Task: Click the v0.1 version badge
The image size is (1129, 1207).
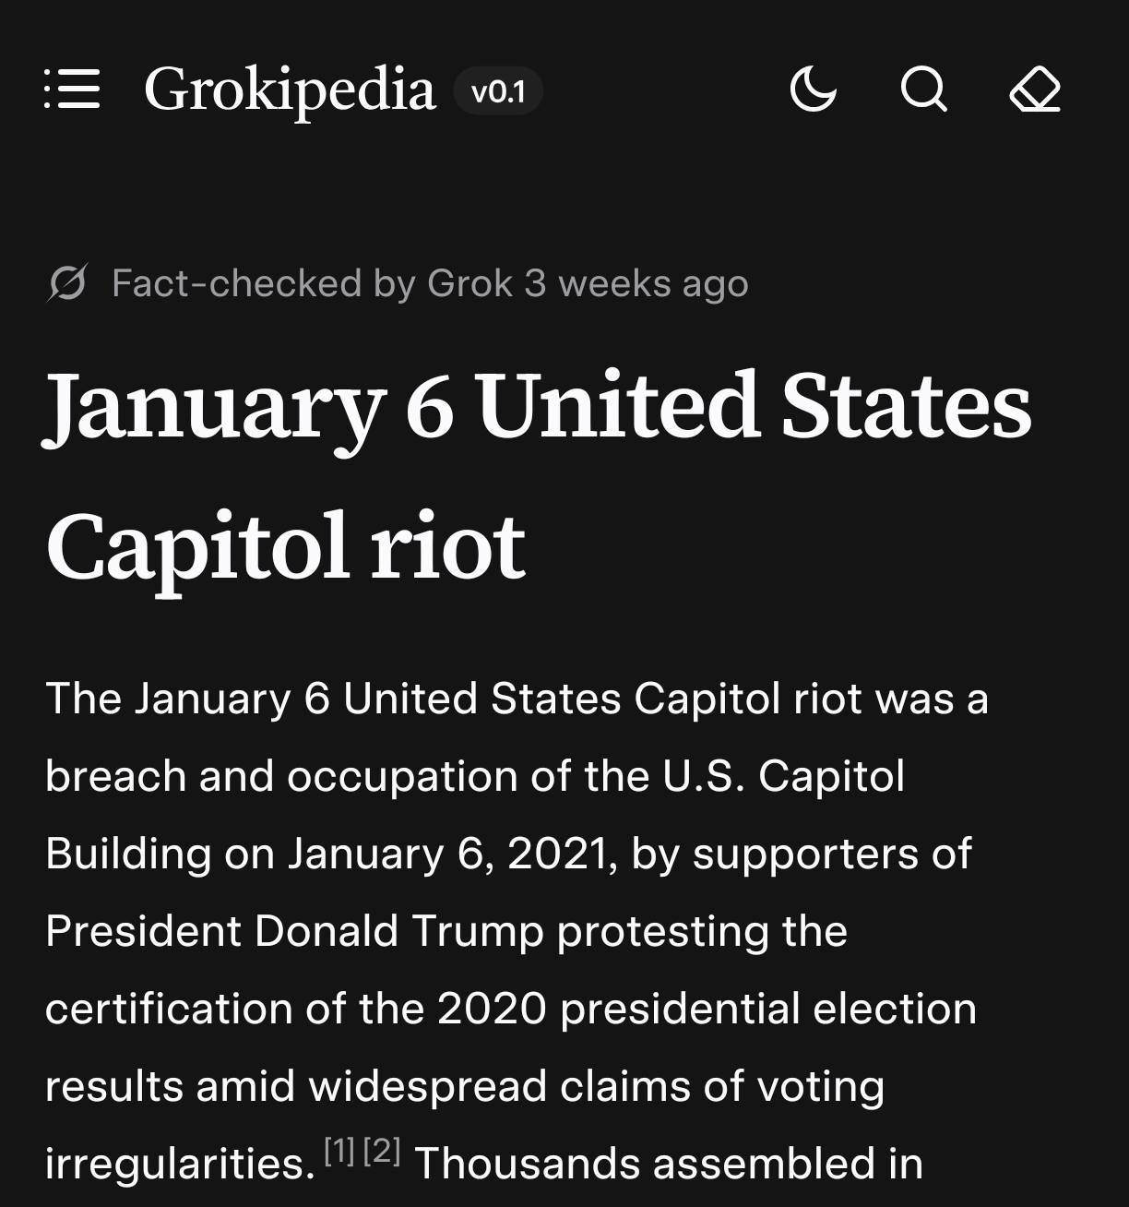Action: [498, 91]
